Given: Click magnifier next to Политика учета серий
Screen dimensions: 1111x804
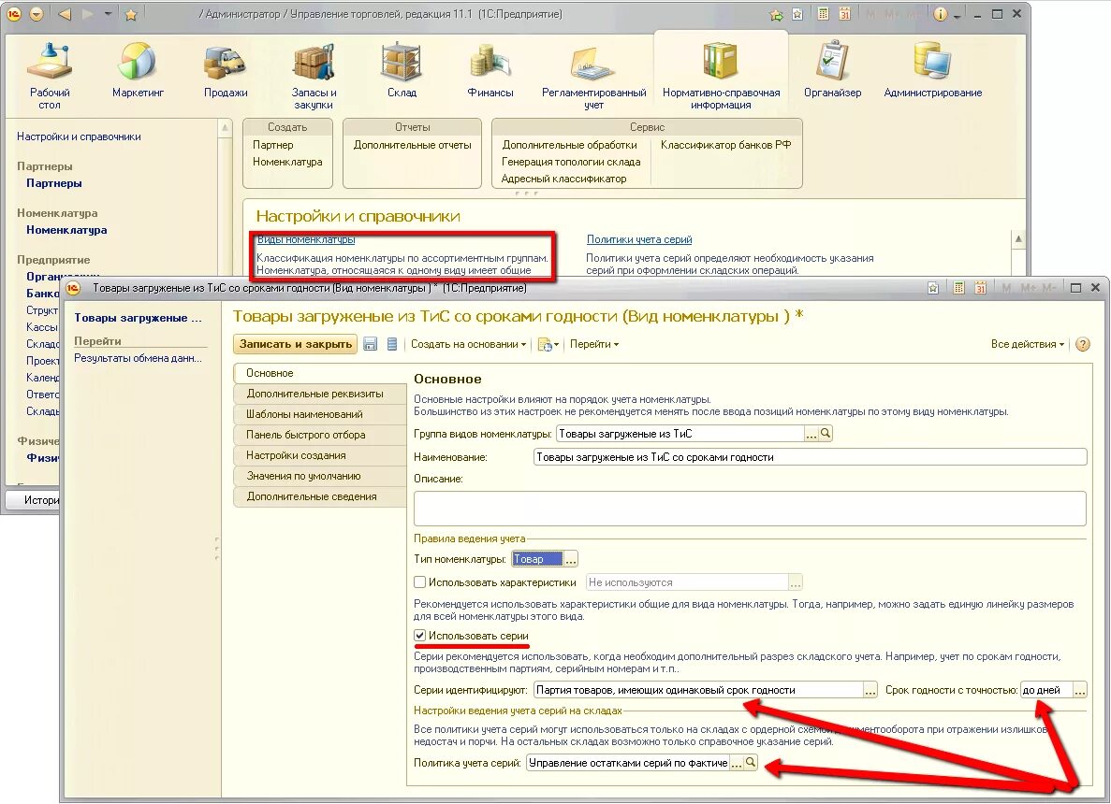Looking at the screenshot, I should pyautogui.click(x=751, y=763).
